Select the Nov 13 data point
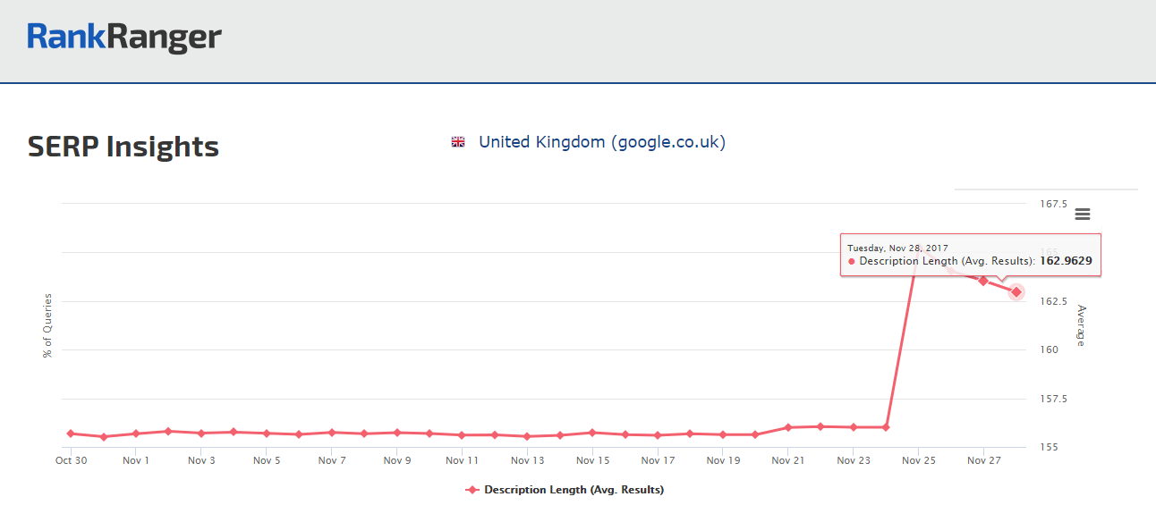The height and width of the screenshot is (522, 1156). [x=527, y=436]
